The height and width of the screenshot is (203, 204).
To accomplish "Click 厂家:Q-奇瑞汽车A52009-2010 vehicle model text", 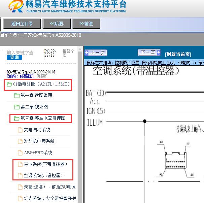I will [x=52, y=35].
